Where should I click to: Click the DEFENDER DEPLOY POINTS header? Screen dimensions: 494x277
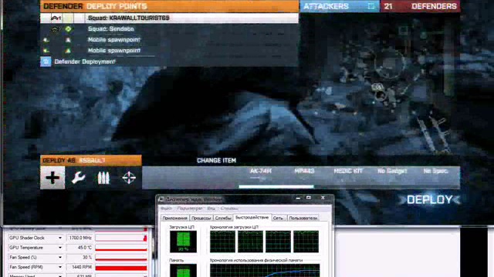170,6
